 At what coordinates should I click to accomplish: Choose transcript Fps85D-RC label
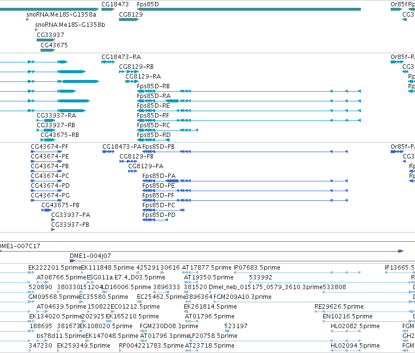point(153,125)
